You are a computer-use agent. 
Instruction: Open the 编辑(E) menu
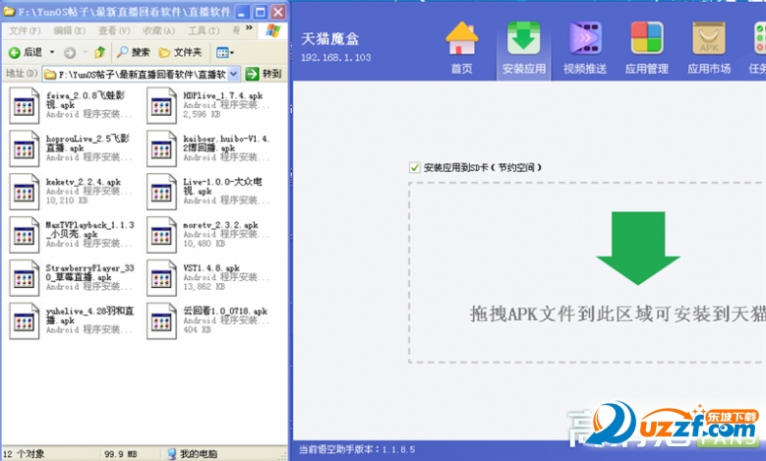(70, 30)
